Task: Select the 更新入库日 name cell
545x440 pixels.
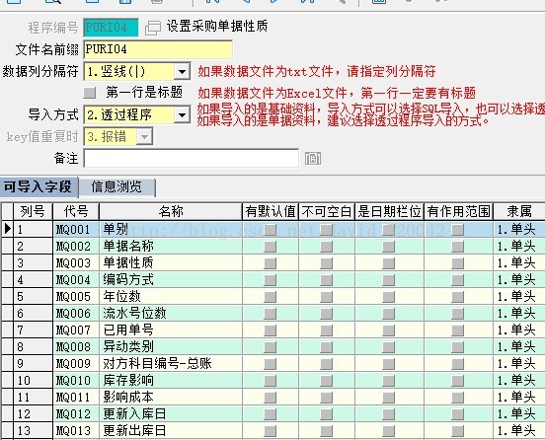Action: coord(171,414)
